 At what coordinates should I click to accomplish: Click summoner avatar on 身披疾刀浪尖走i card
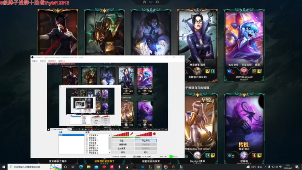click(x=197, y=71)
